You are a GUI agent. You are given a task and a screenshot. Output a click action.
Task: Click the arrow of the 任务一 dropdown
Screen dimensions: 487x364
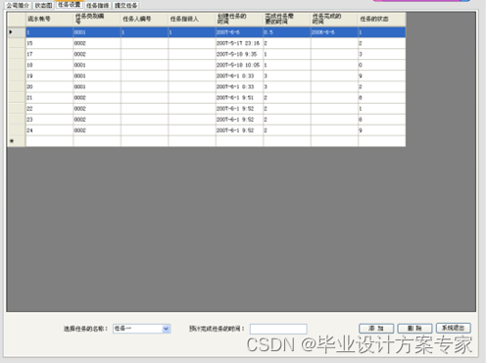[x=166, y=329]
